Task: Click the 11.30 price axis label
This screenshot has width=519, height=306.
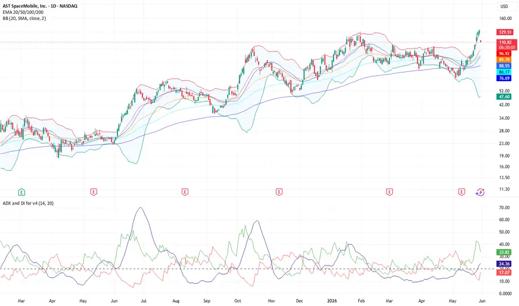Action: click(x=504, y=189)
